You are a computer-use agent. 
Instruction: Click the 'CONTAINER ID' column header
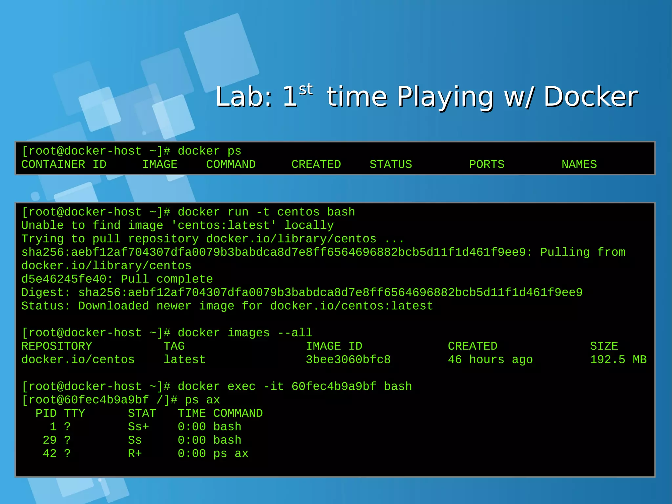click(x=64, y=164)
